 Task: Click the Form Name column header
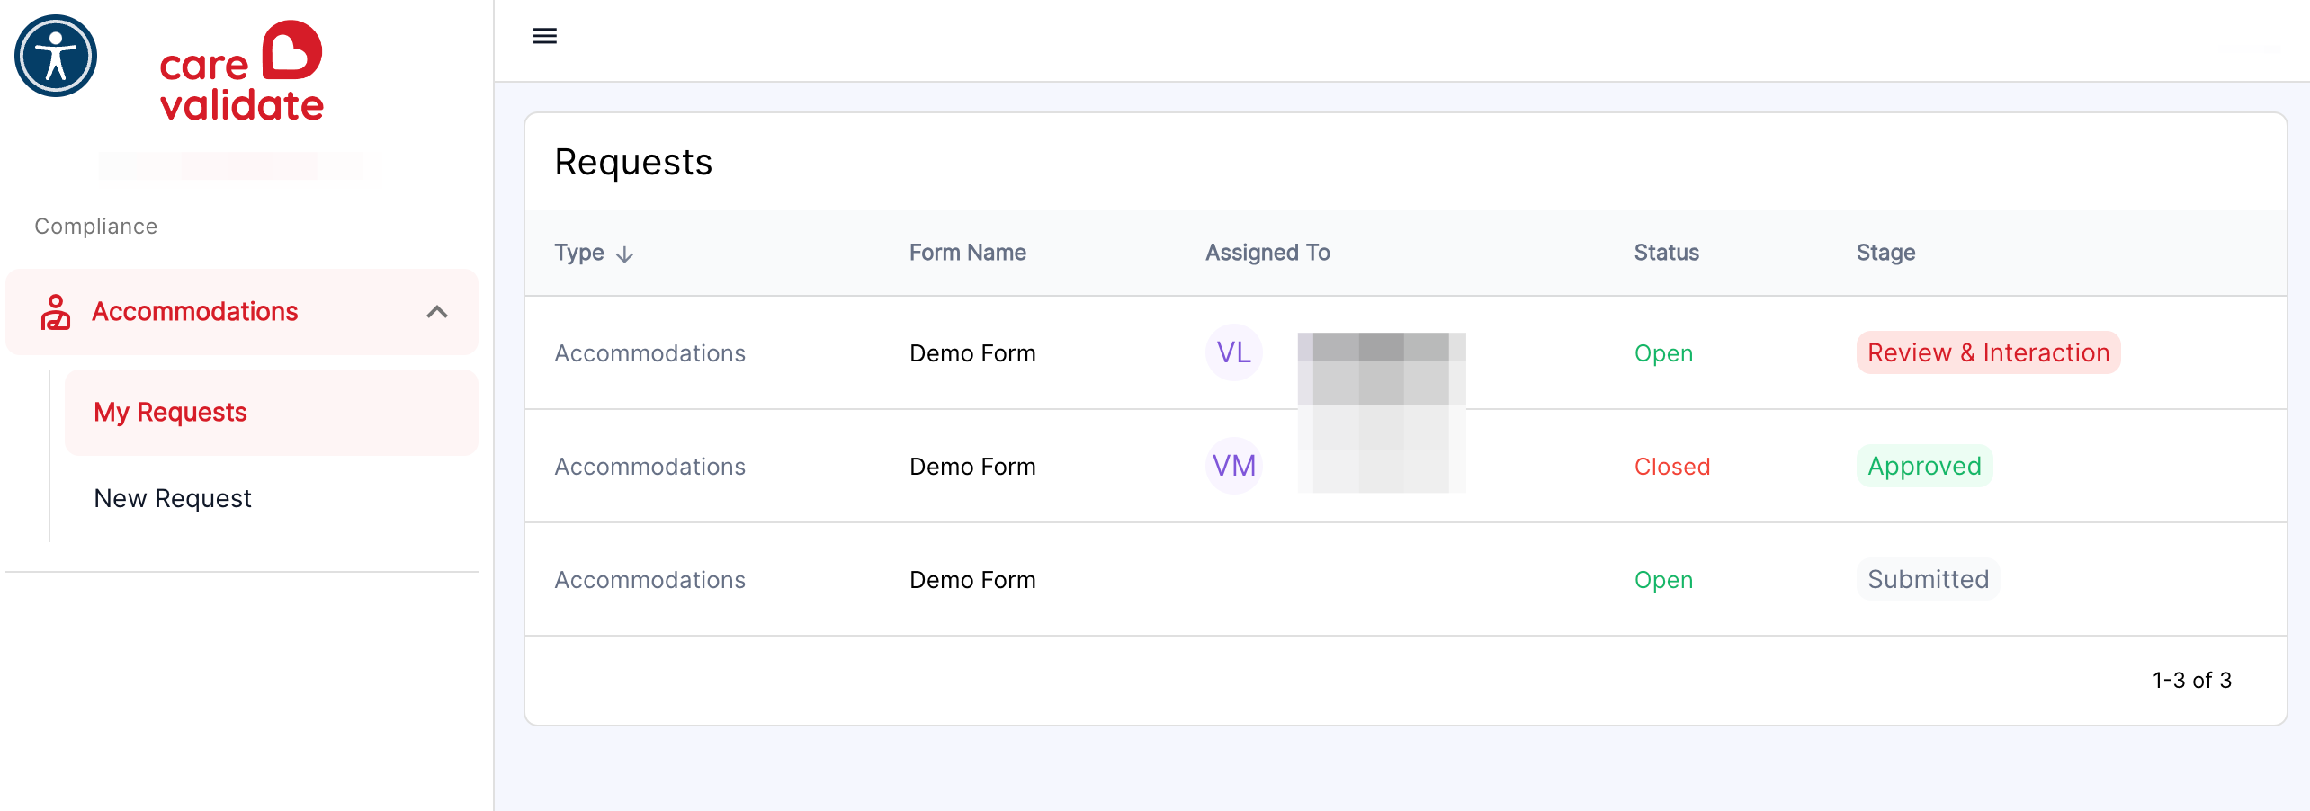pyautogui.click(x=968, y=253)
